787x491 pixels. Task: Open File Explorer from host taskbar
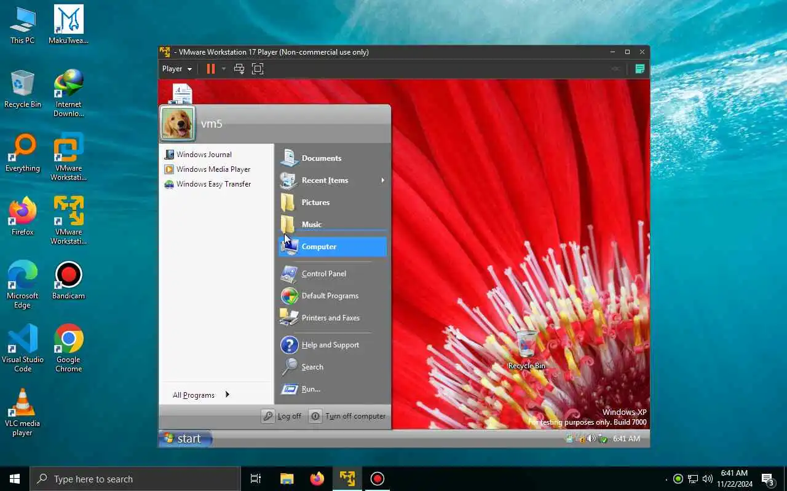[x=287, y=479]
